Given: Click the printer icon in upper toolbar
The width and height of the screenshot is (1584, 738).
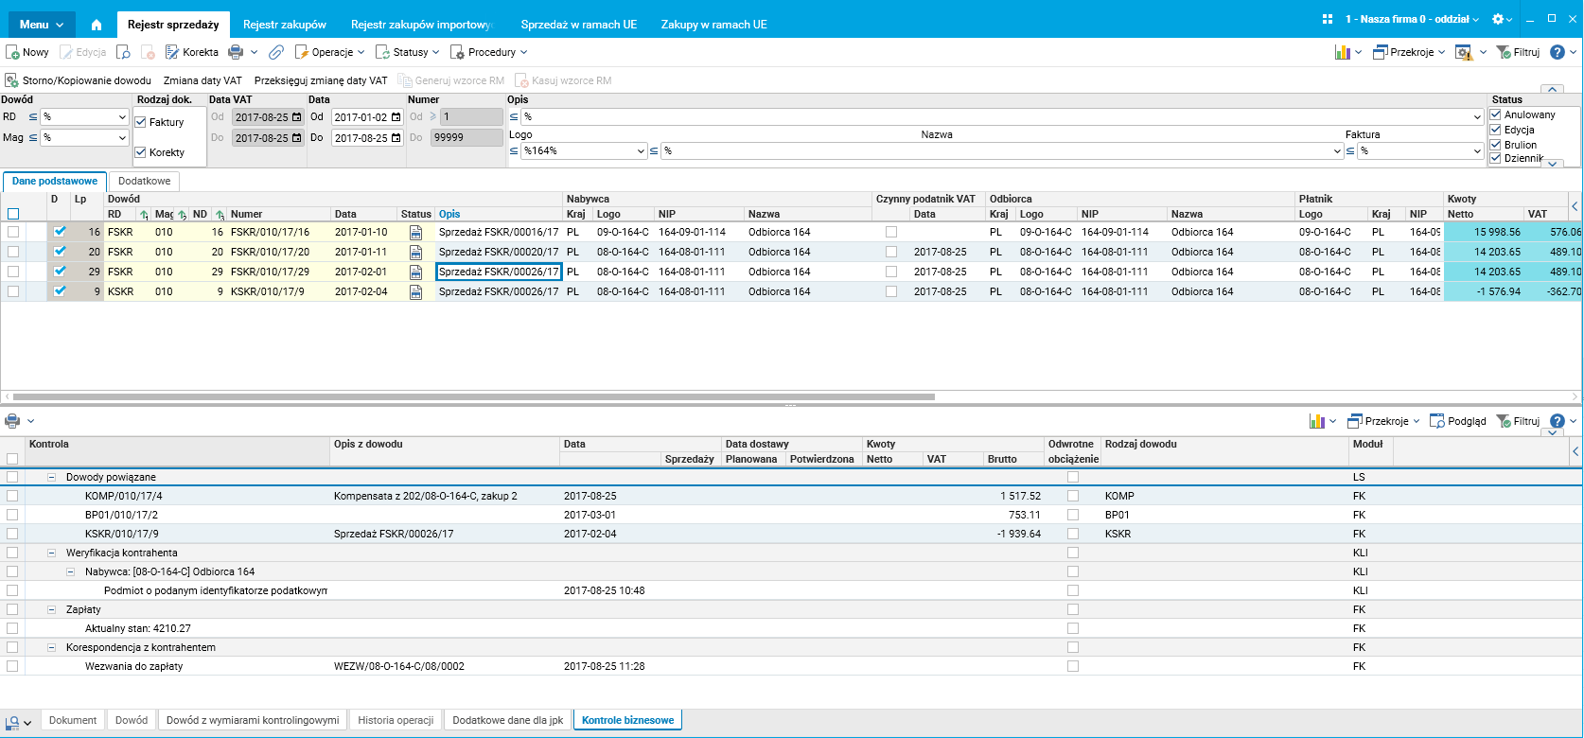Looking at the screenshot, I should pos(236,52).
